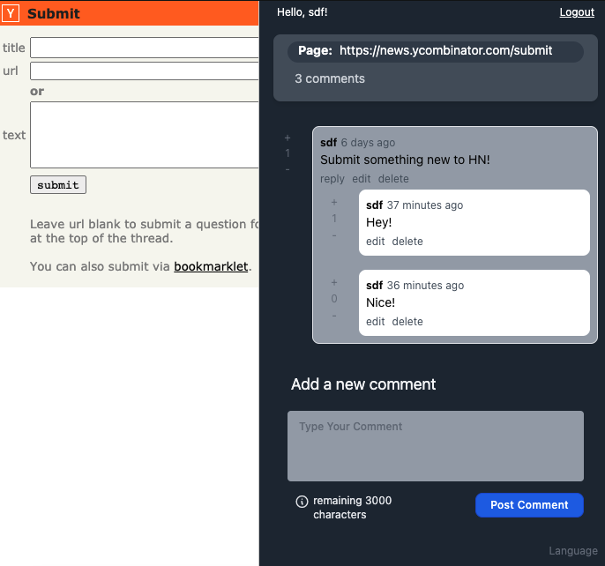Screen dimensions: 605x566
Task: Downvote the 'Submit something new to HN!' comment
Action: tap(288, 169)
